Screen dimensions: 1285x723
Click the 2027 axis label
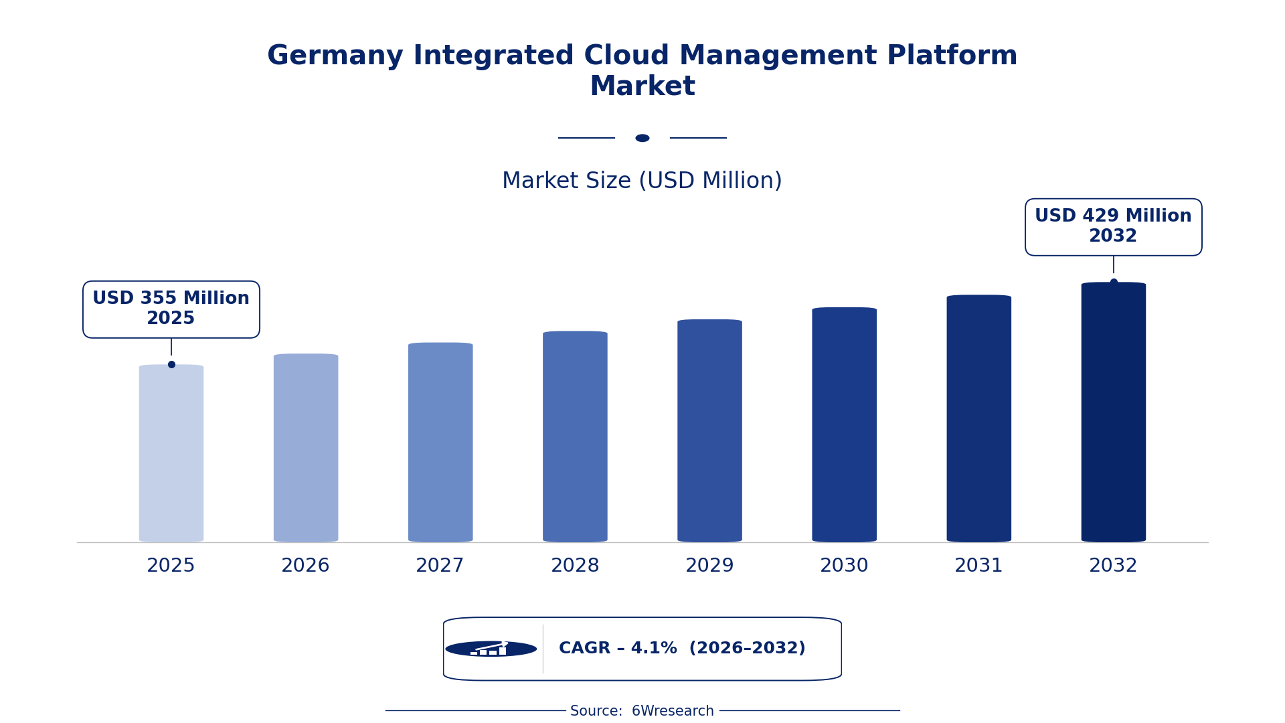440,566
